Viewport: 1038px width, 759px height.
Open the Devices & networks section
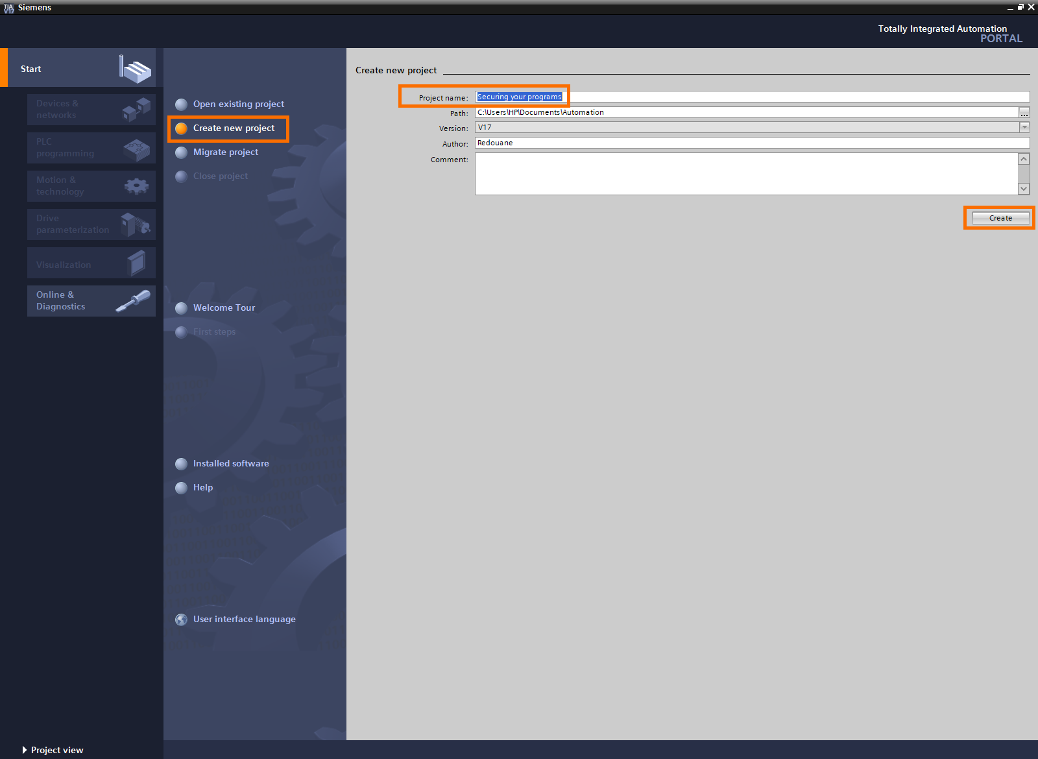point(91,109)
